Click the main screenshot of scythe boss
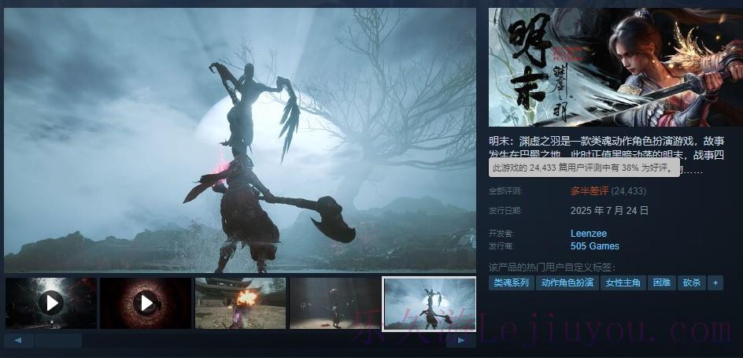The image size is (743, 358). click(240, 140)
